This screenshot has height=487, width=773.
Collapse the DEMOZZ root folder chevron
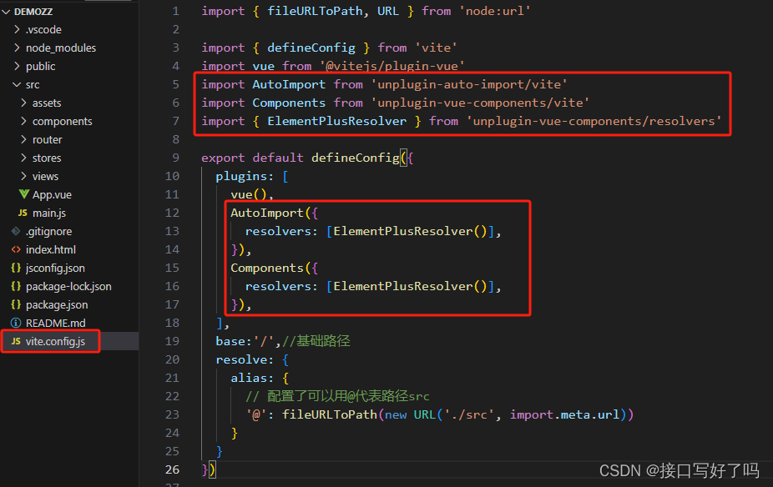tap(7, 12)
